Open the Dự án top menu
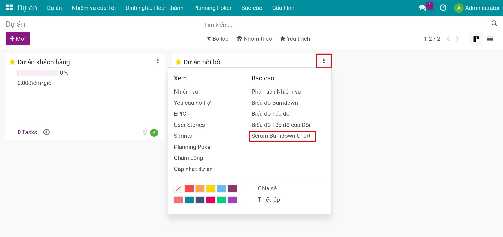The height and width of the screenshot is (237, 503). point(54,8)
